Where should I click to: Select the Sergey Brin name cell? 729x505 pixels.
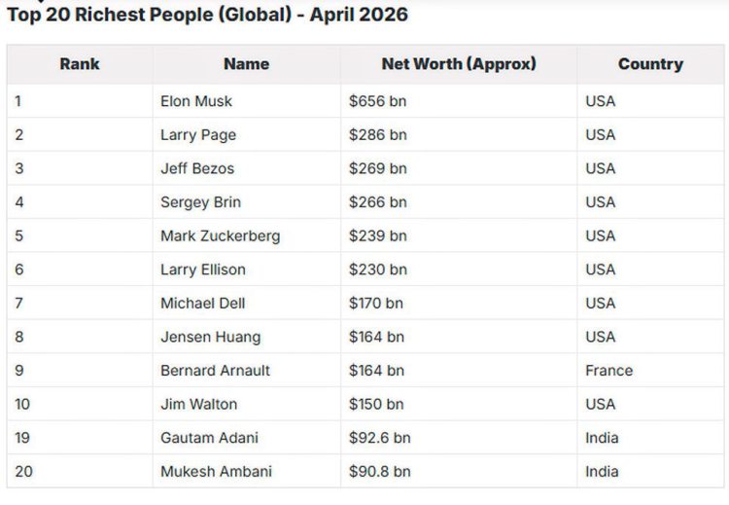pos(200,202)
